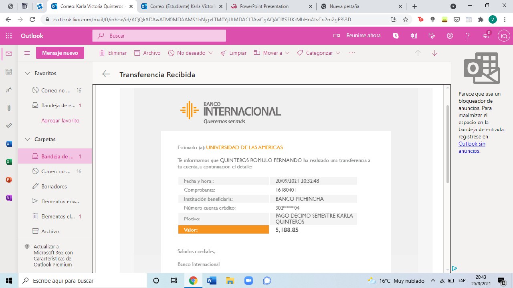Open Outlook settings gear icon
This screenshot has width=513, height=288.
click(450, 36)
